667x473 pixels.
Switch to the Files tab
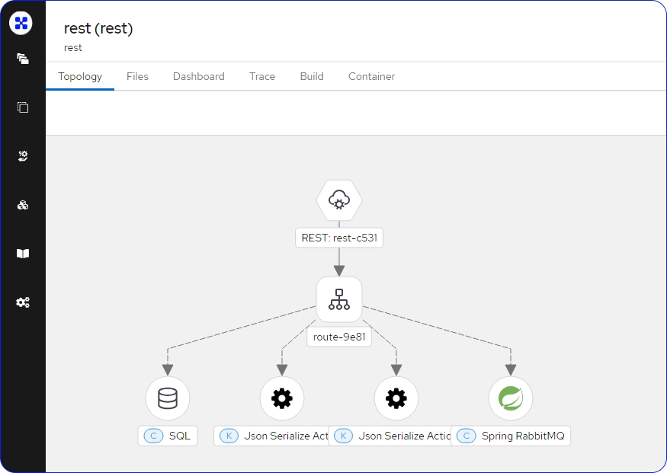pos(137,76)
